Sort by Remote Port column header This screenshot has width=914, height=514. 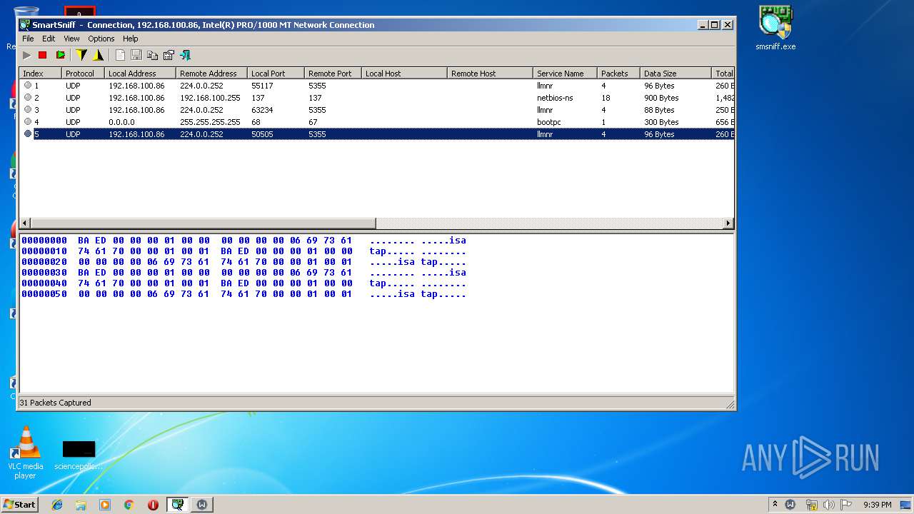[x=333, y=74]
